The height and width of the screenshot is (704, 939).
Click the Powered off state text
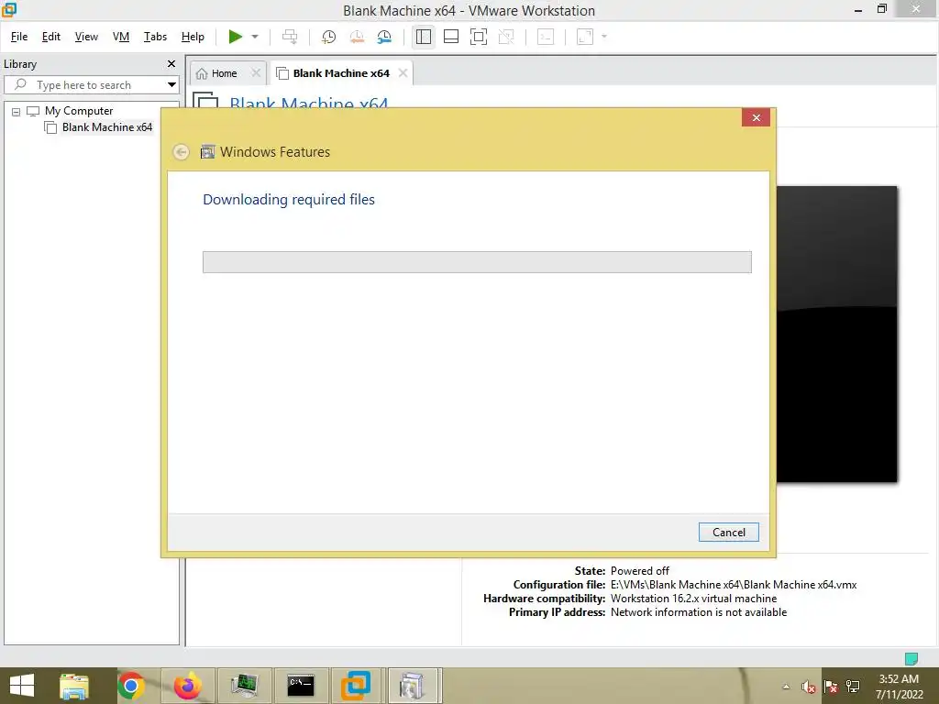pyautogui.click(x=639, y=571)
